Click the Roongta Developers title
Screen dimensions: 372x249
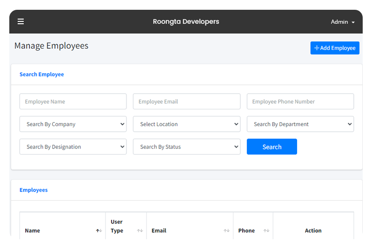(186, 21)
